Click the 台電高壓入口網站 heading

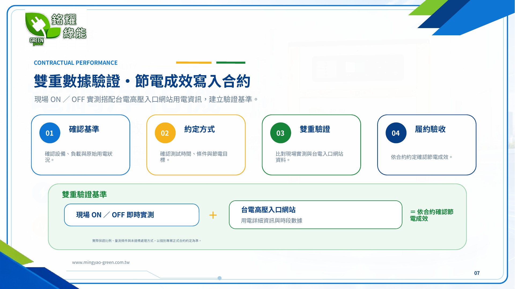click(x=268, y=210)
